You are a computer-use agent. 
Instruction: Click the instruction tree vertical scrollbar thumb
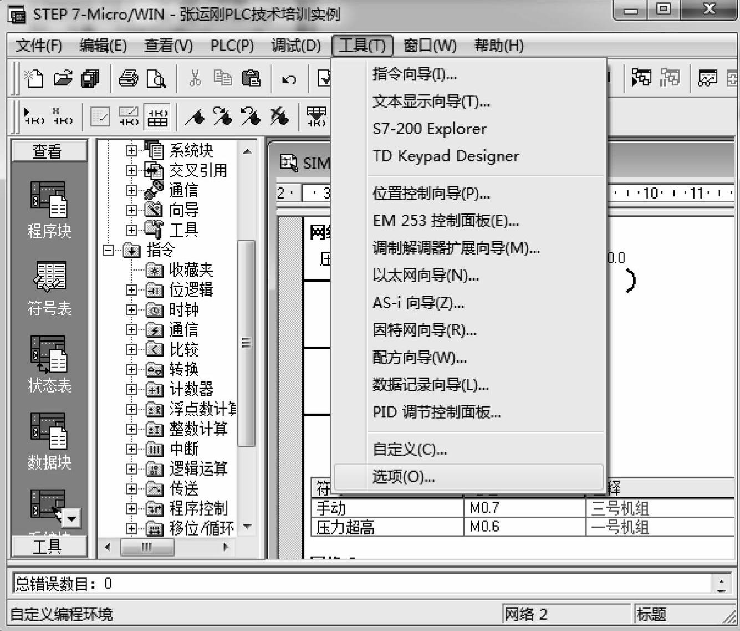[247, 343]
